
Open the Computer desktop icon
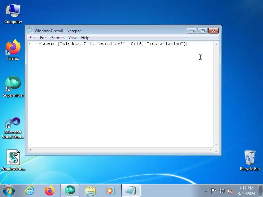(x=13, y=14)
